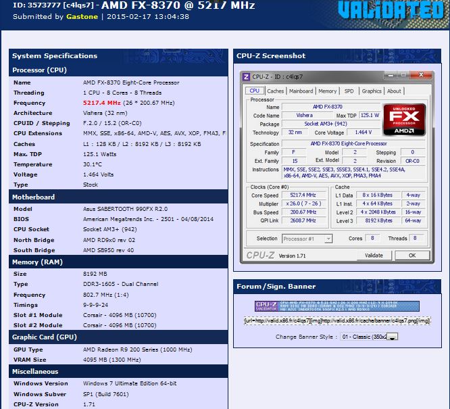
Task: Click the CPU-Z window minimize button
Action: pos(391,75)
